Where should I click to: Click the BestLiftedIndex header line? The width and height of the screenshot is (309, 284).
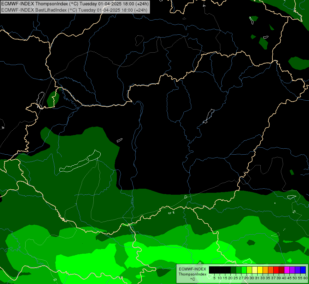click(x=74, y=10)
